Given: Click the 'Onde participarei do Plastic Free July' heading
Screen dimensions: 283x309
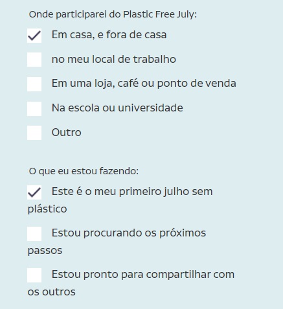Looking at the screenshot, I should [x=113, y=15].
